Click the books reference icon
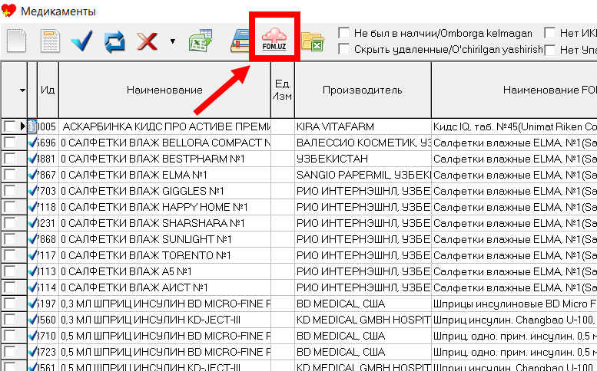The width and height of the screenshot is (597, 371). point(240,41)
